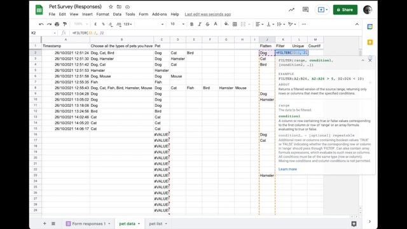Viewport: 407px width, 229px height.
Task: Open the vertical align dropdown
Action: coord(270,24)
